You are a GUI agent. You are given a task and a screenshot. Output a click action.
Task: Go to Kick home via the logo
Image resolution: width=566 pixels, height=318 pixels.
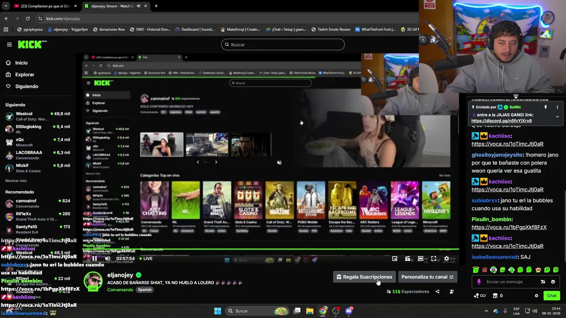(x=32, y=44)
